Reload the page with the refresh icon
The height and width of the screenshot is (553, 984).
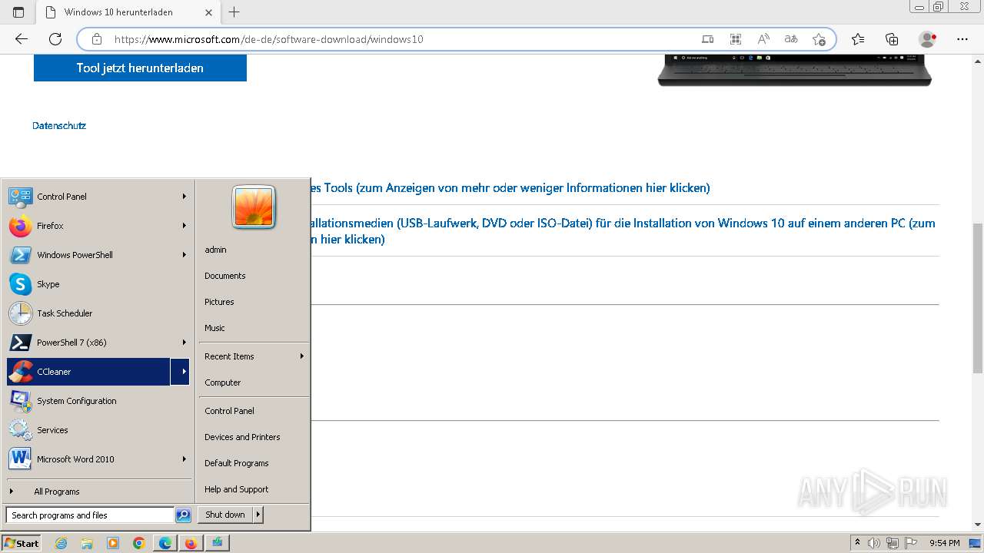55,39
